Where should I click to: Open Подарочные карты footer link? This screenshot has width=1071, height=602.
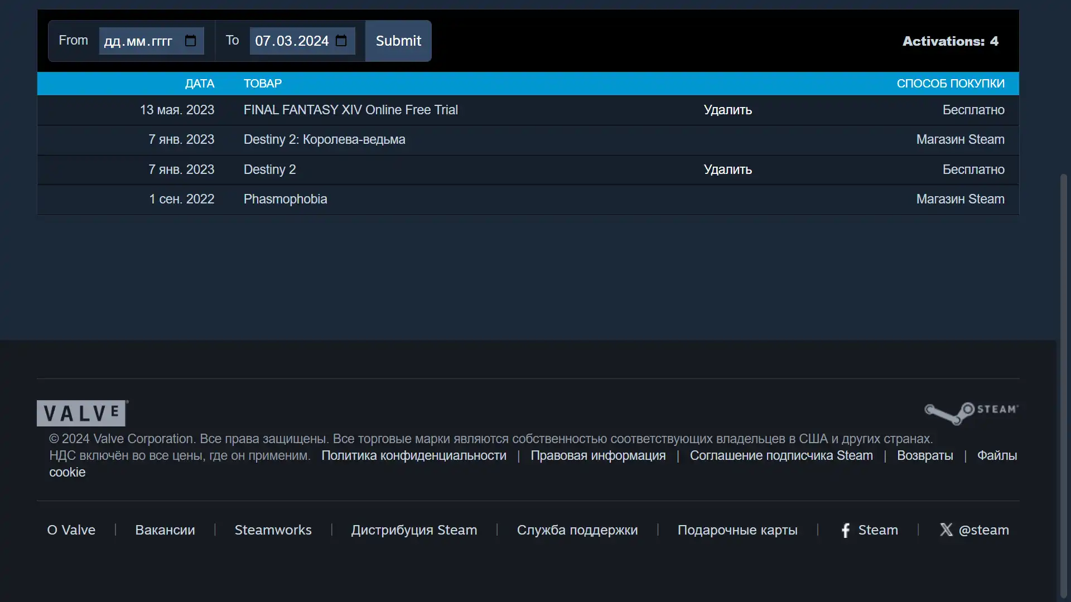[x=737, y=530]
